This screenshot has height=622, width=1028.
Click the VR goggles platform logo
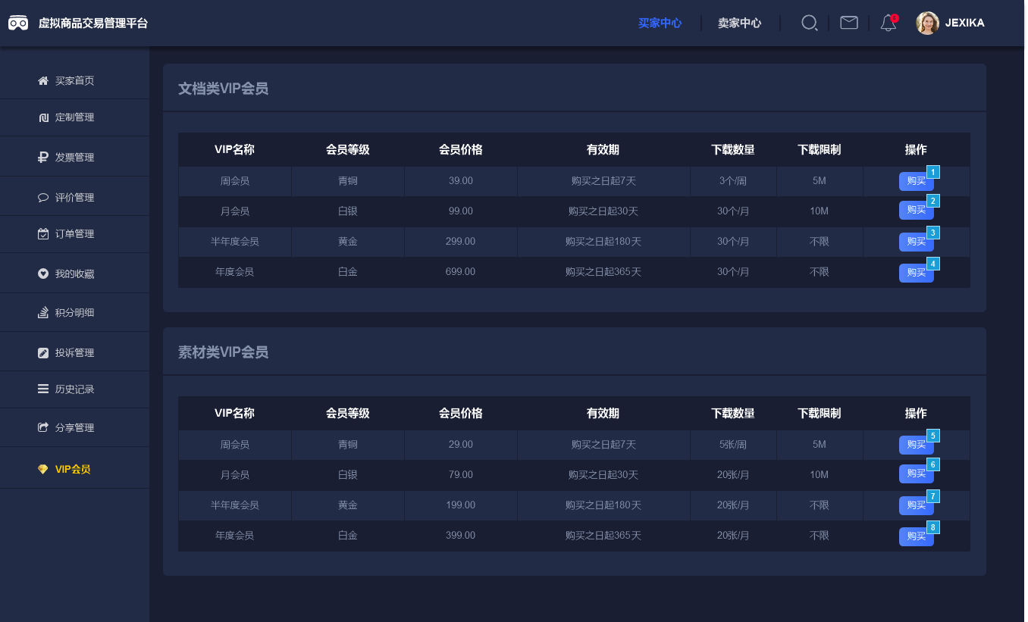[18, 23]
